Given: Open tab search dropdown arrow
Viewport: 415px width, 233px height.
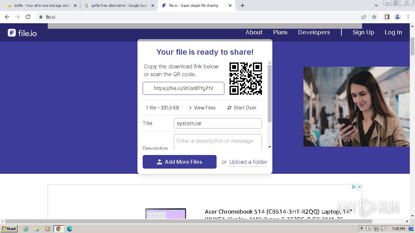Looking at the screenshot, I should pyautogui.click(x=376, y=6).
